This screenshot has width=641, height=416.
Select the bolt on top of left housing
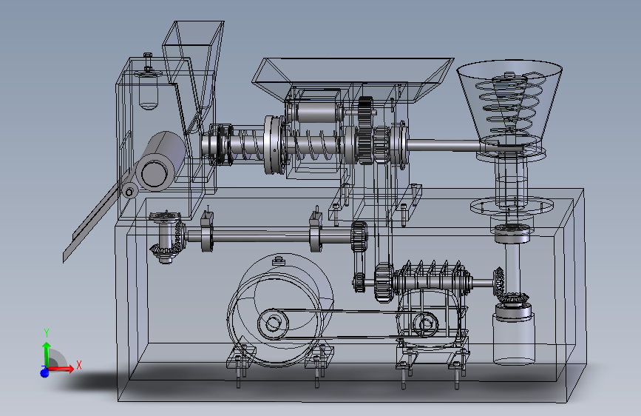(148, 62)
